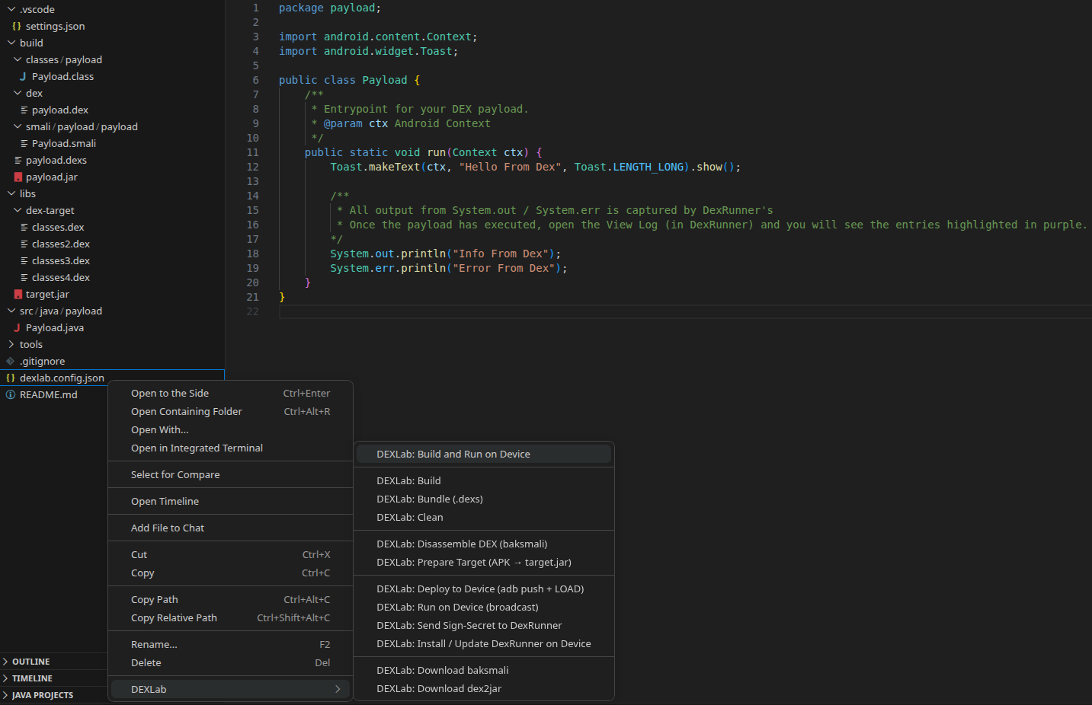Click Add File to Chat
Screen dimensions: 1092x705
pos(230,528)
